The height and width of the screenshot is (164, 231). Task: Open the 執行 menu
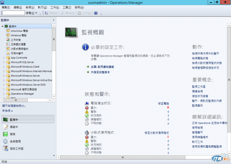(42, 8)
